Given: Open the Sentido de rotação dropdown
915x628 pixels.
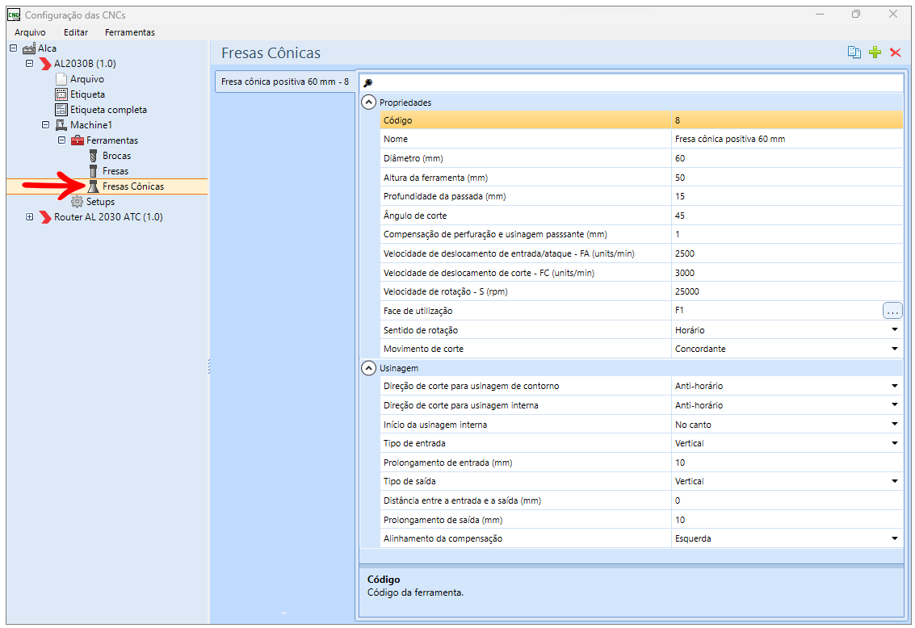Looking at the screenshot, I should (895, 329).
